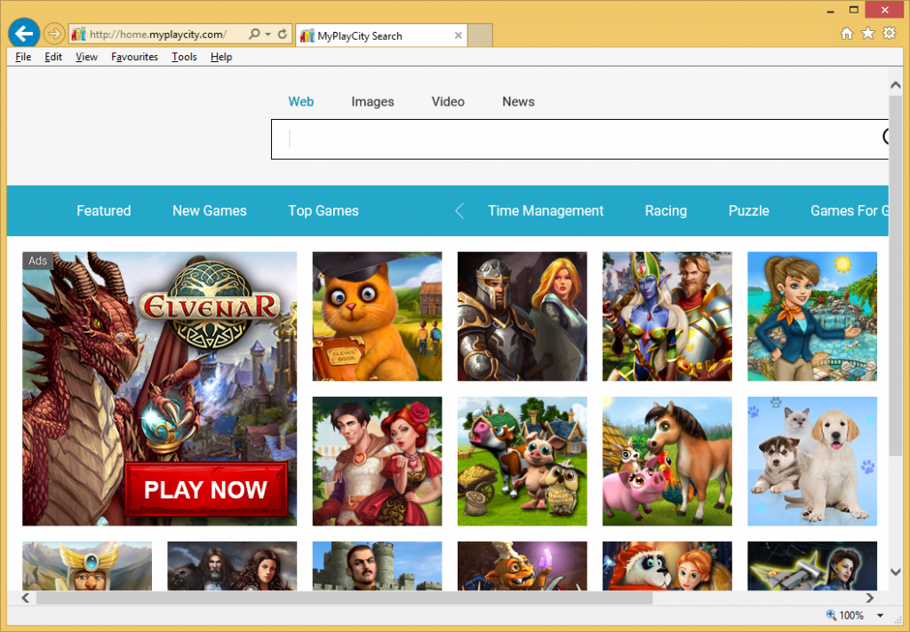Open the Edit menu
The image size is (910, 632).
coord(53,57)
